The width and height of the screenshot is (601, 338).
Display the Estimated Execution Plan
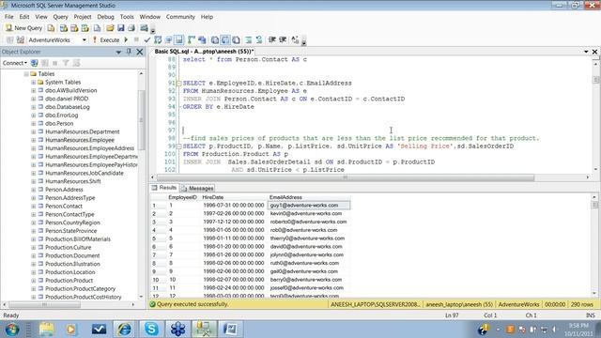click(x=158, y=39)
